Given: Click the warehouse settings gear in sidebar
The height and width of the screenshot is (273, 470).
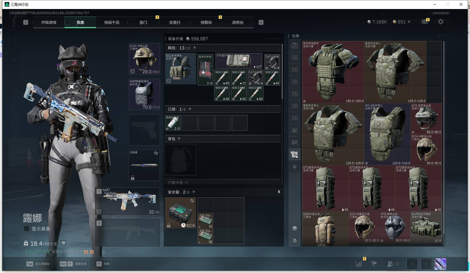Looking at the screenshot, I should click(295, 167).
